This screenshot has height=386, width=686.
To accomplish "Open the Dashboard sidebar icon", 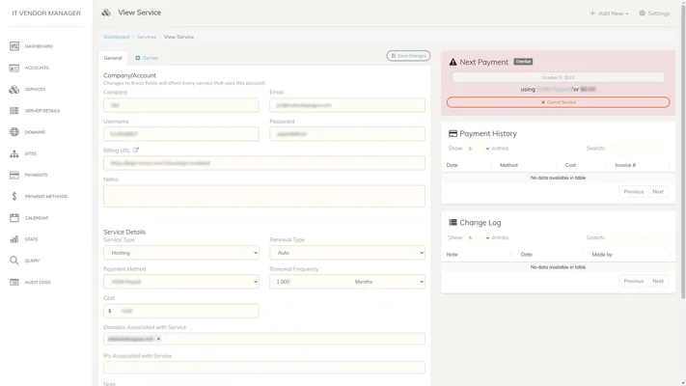I will coord(14,46).
